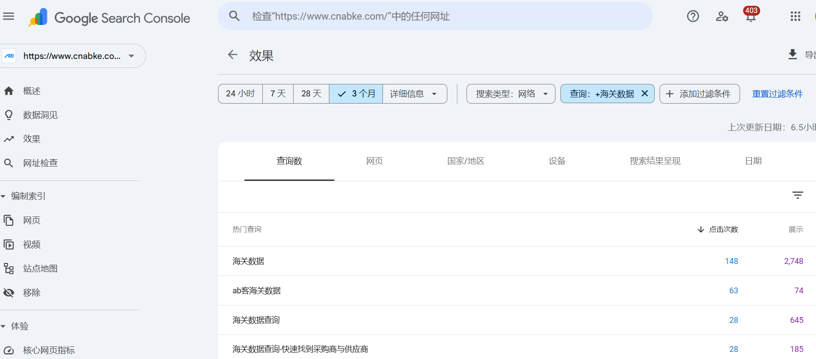
Task: Expand the 详细信息 date dropdown
Action: pyautogui.click(x=414, y=94)
